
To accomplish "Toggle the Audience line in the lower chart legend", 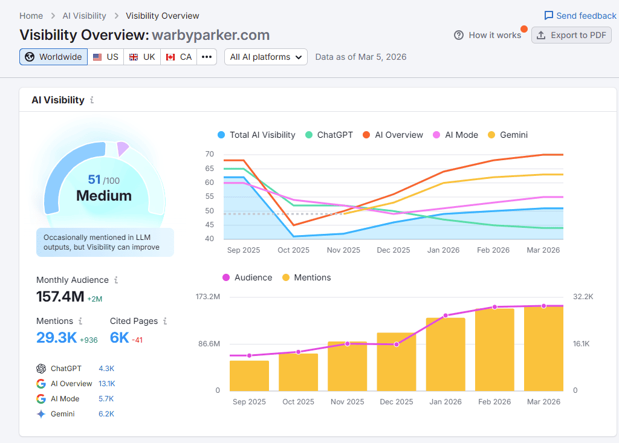I will [x=250, y=277].
